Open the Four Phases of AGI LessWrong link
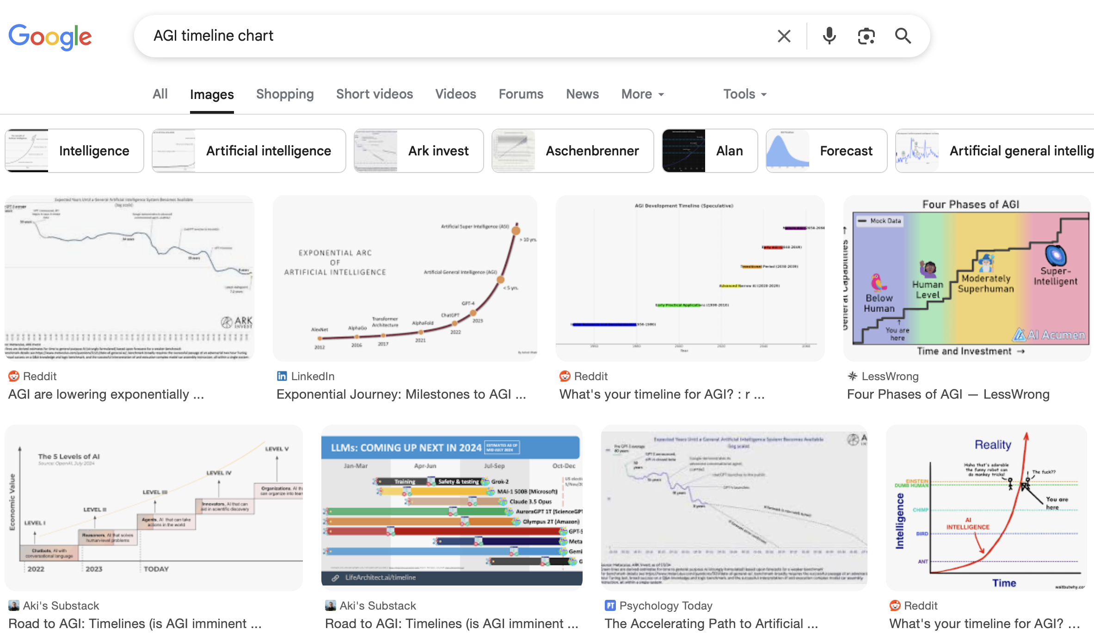 pyautogui.click(x=948, y=394)
